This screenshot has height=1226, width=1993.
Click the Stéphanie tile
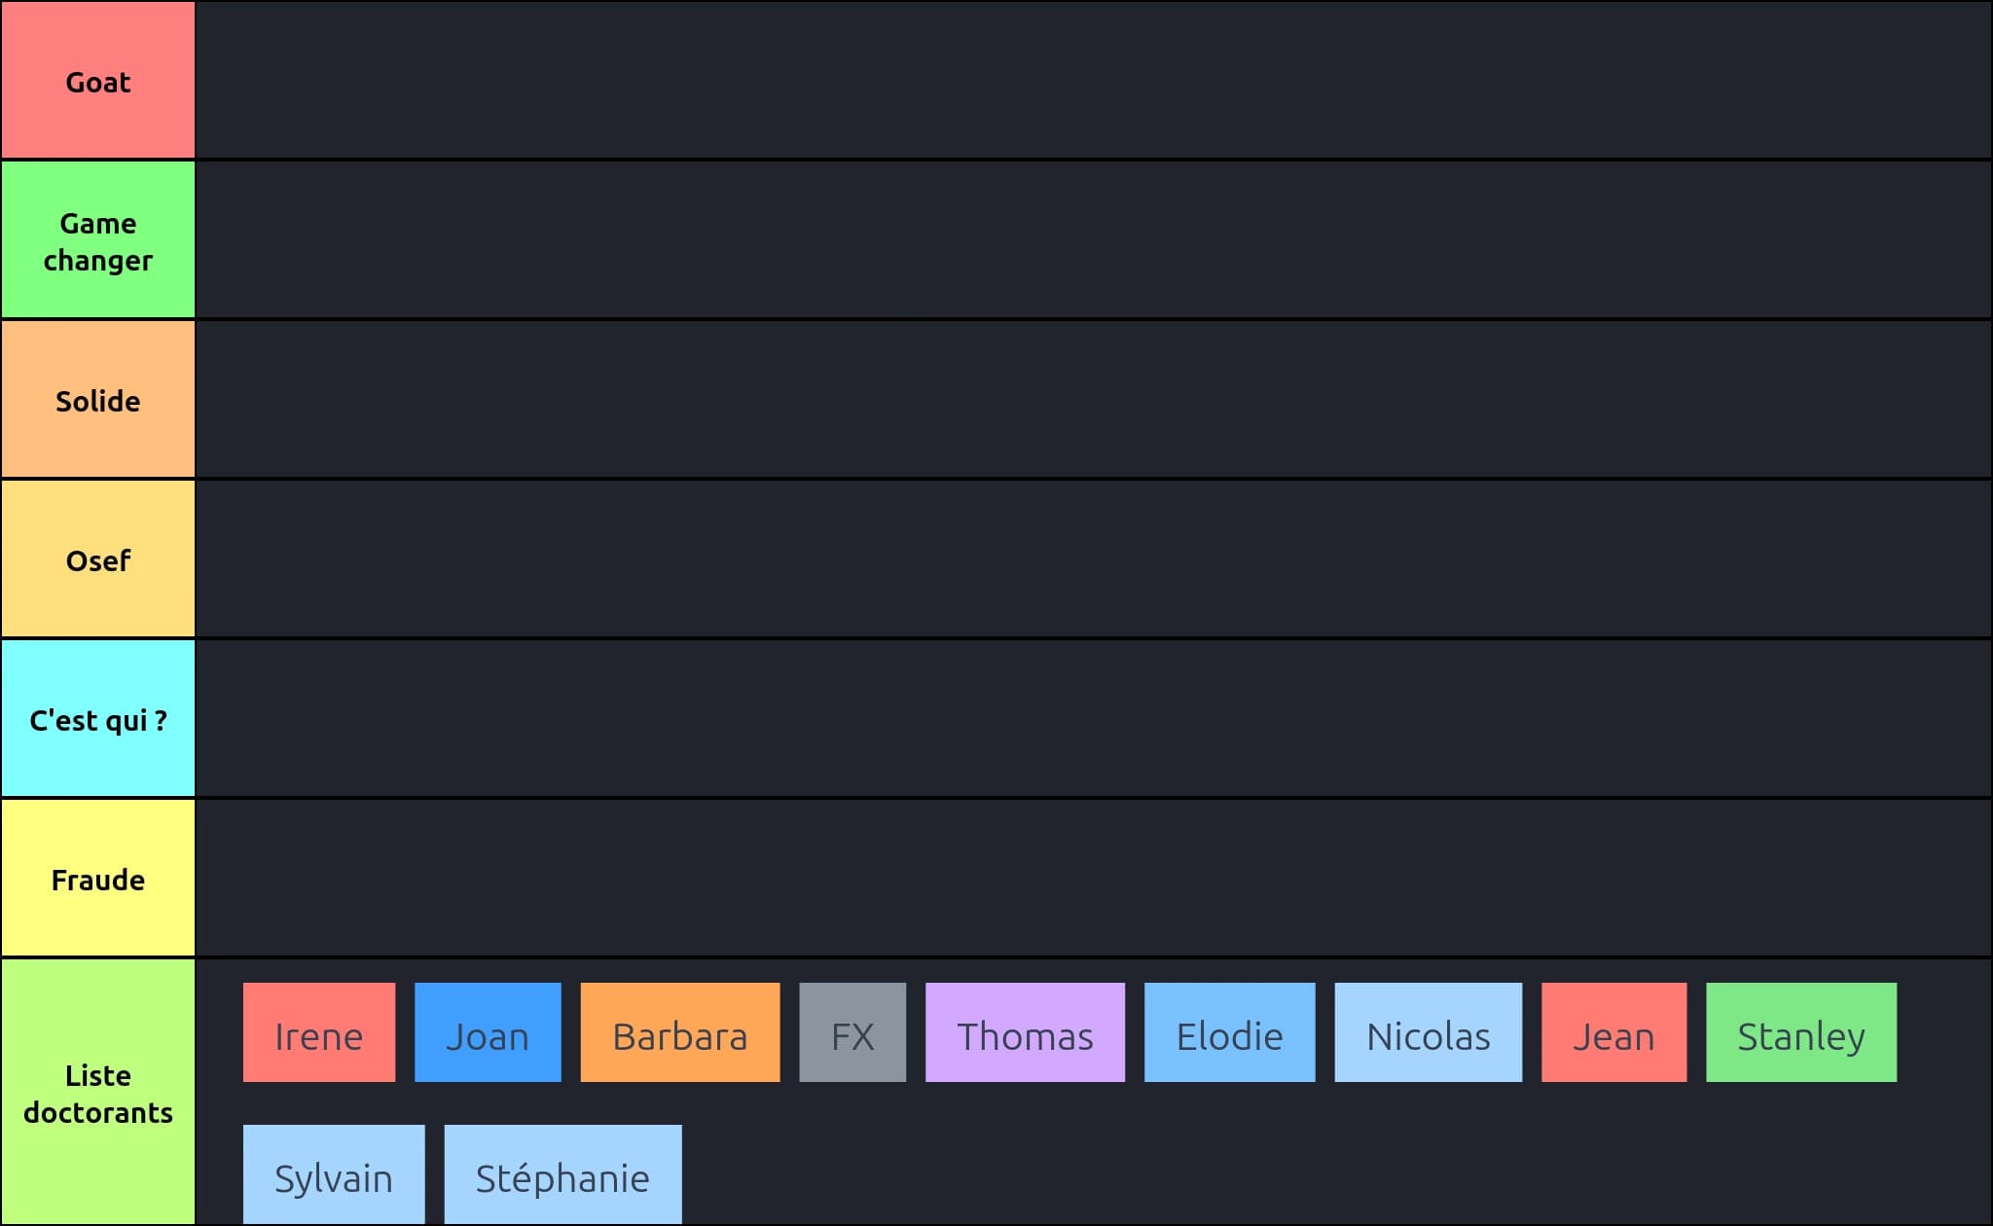(562, 1174)
